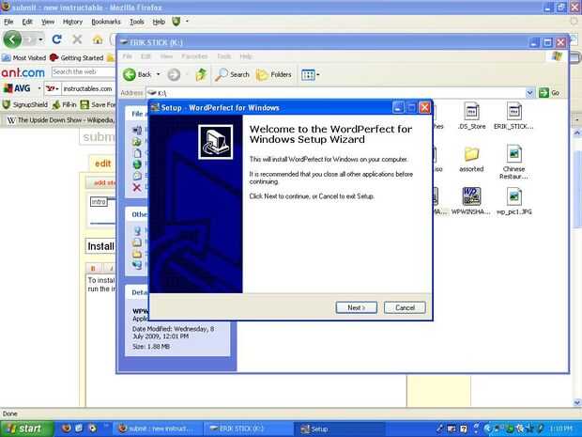The height and width of the screenshot is (437, 582).
Task: Click SignupShield toolbar button
Action: click(x=25, y=105)
